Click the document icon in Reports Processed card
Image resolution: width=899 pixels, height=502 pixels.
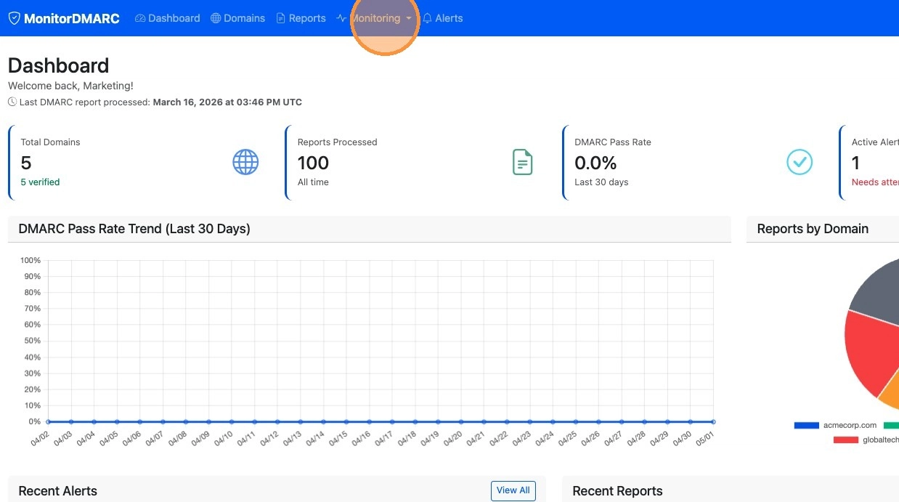click(523, 162)
